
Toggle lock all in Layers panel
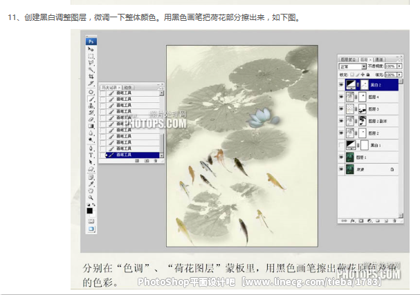tap(368, 75)
